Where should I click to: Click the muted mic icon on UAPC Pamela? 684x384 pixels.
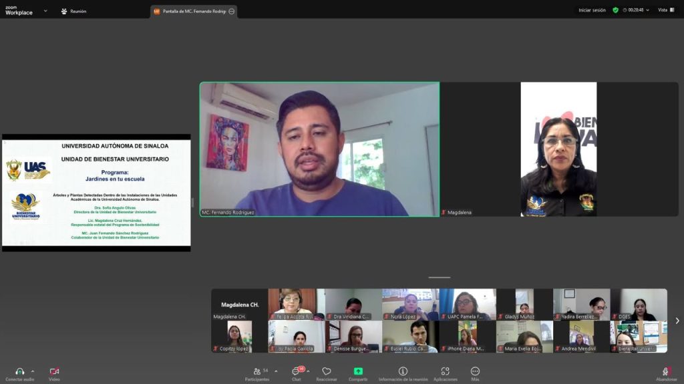tap(444, 317)
